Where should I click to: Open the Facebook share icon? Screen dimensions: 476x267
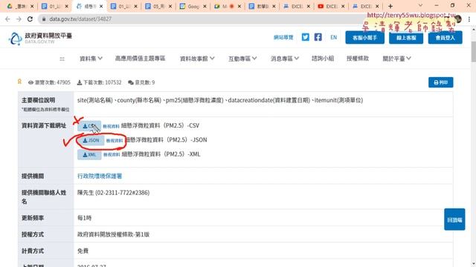(318, 37)
